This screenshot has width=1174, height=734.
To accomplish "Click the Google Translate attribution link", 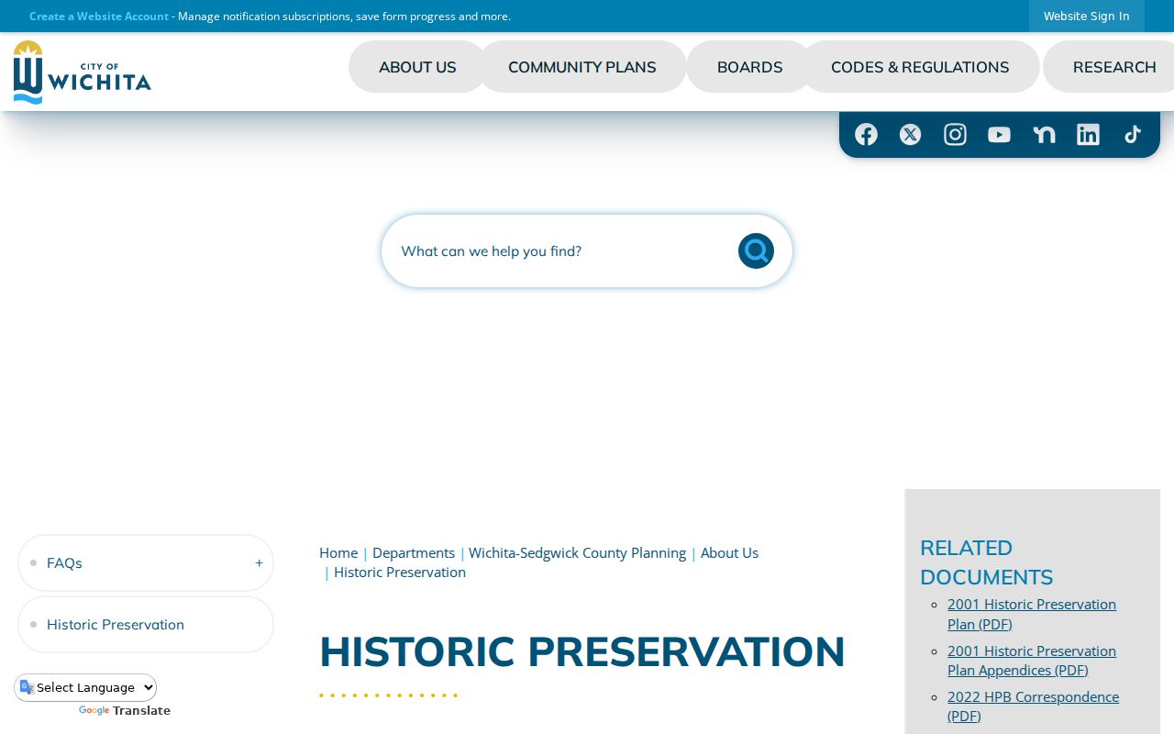I will click(x=125, y=711).
